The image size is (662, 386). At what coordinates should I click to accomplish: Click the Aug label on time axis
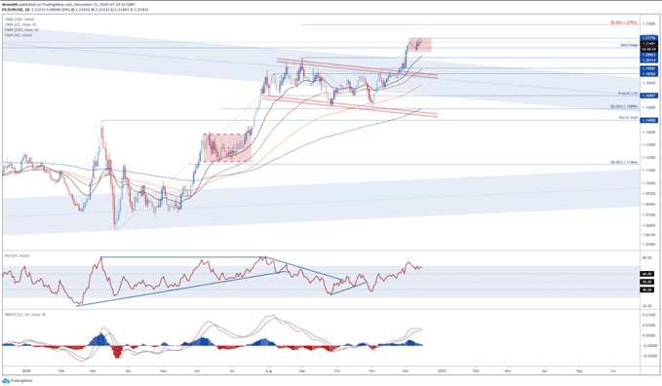point(268,370)
